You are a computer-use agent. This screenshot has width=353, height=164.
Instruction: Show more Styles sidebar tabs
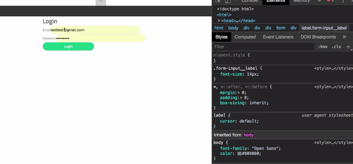[x=344, y=37]
